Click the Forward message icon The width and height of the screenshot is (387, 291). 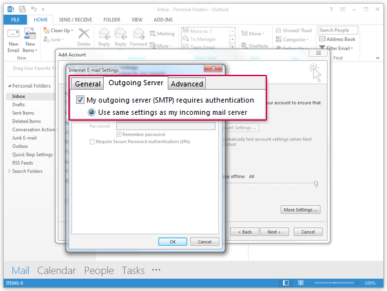(138, 36)
